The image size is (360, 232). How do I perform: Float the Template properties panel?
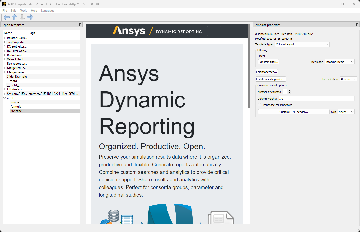click(357, 25)
